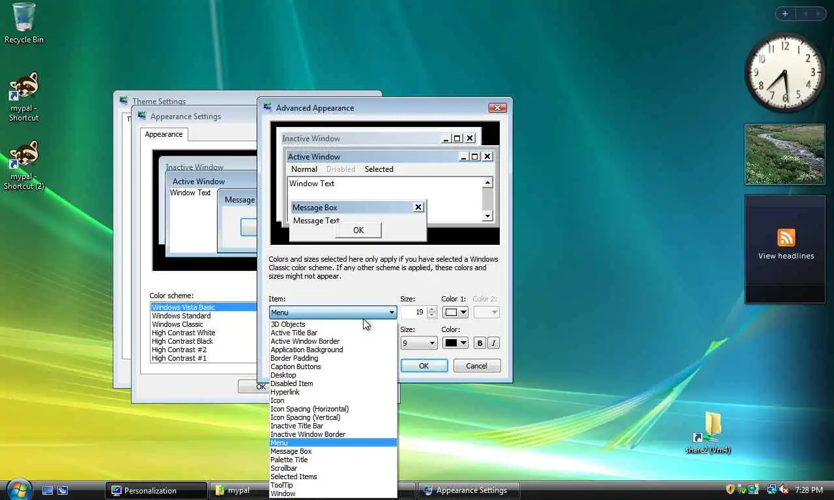Choose Scrollbar from the Item list

point(333,468)
